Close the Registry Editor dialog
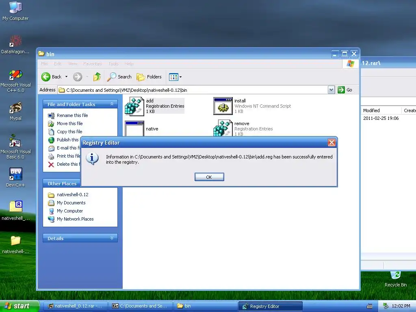This screenshot has height=312, width=416. [x=331, y=143]
